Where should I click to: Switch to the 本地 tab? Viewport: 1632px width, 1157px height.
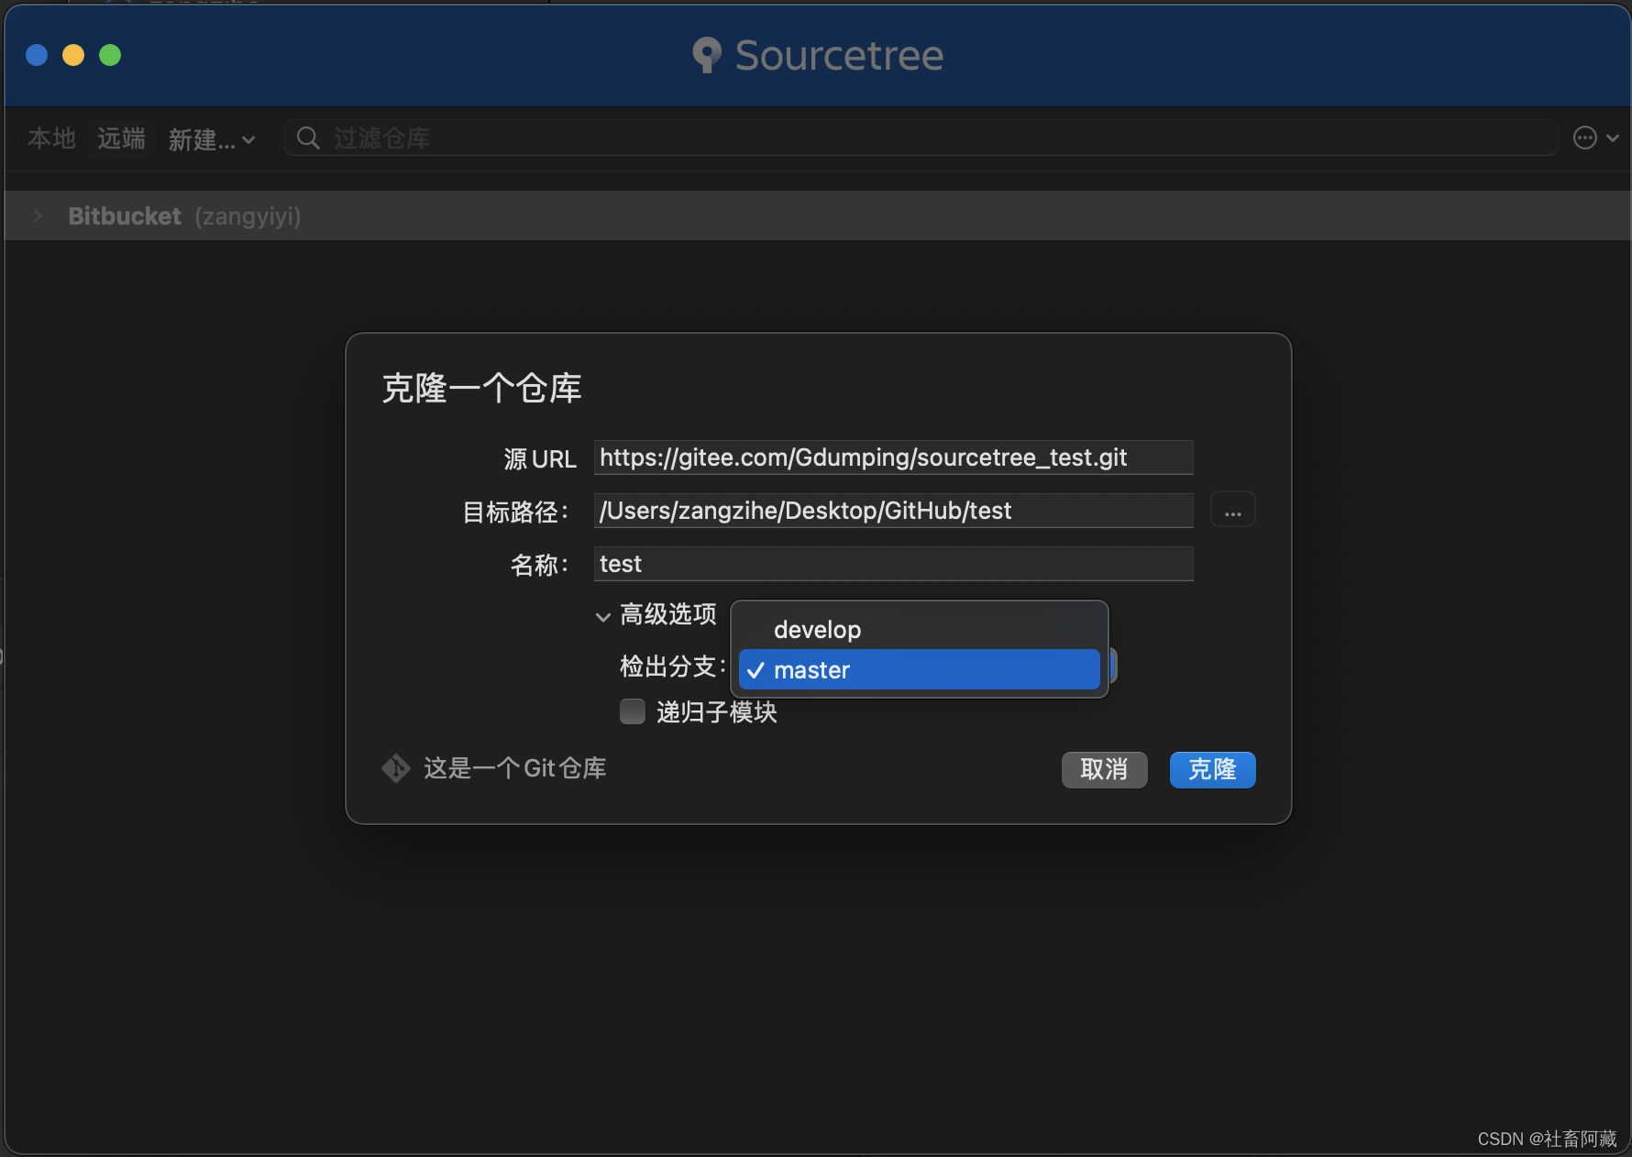[52, 138]
